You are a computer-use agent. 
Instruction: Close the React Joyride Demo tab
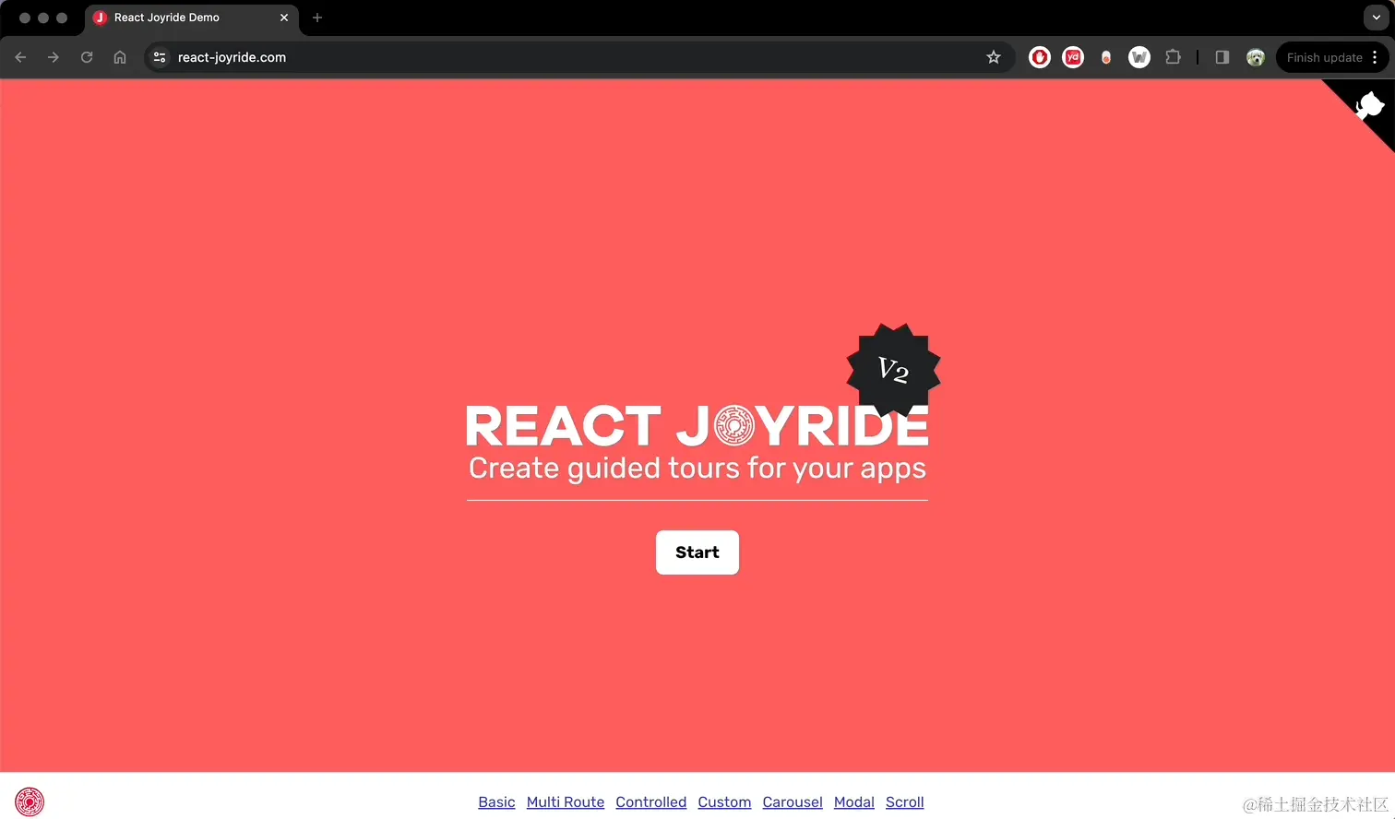tap(284, 18)
